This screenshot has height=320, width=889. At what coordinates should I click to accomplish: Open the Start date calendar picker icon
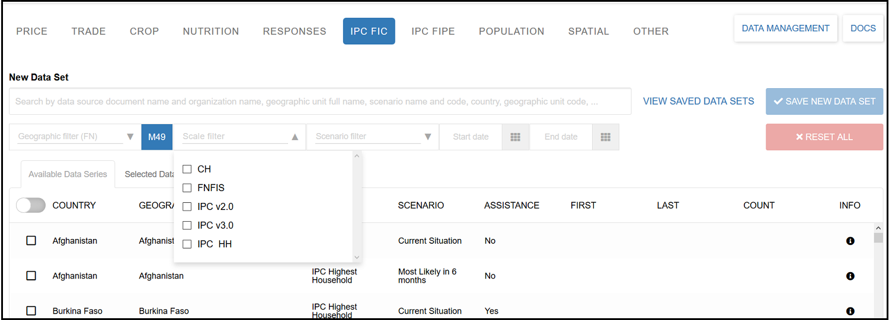tap(515, 137)
